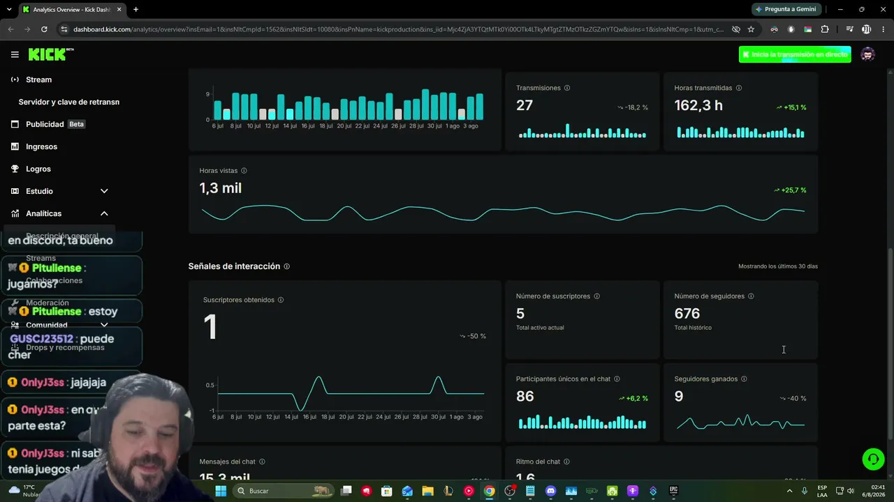Open the Chrome three-dot menu
This screenshot has width=894, height=502.
coord(884,29)
